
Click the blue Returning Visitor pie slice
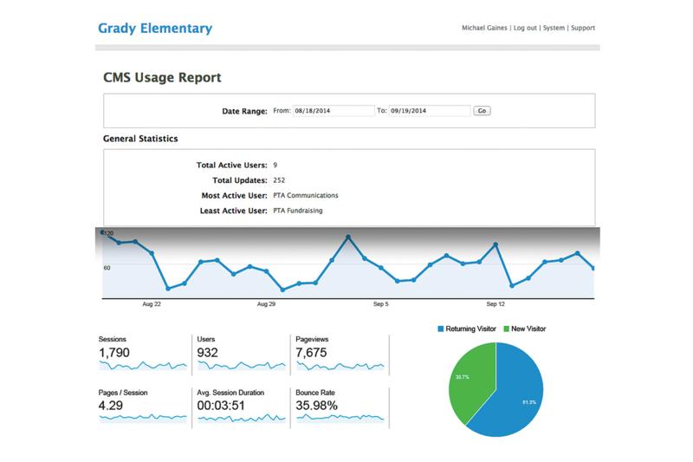click(509, 399)
